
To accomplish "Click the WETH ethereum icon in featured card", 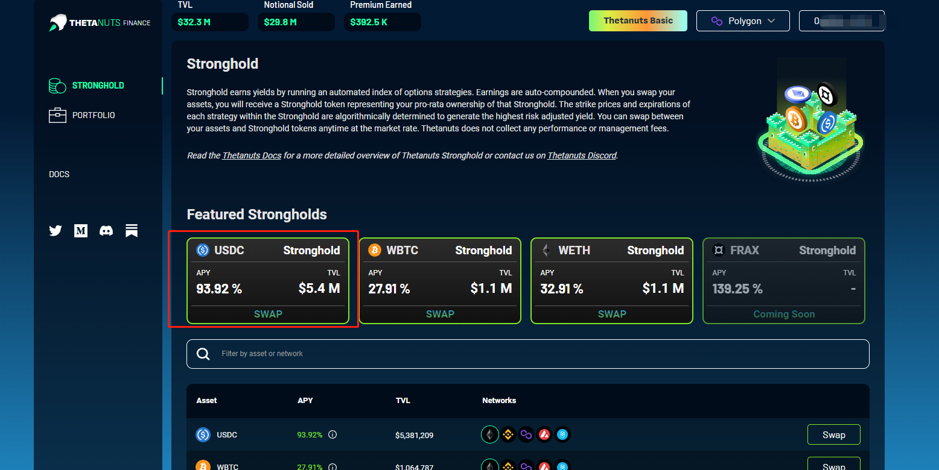I will (547, 250).
